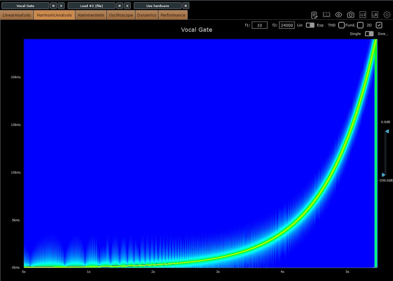Click the 15kHz axis label
The width and height of the screenshot is (393, 281).
16,125
